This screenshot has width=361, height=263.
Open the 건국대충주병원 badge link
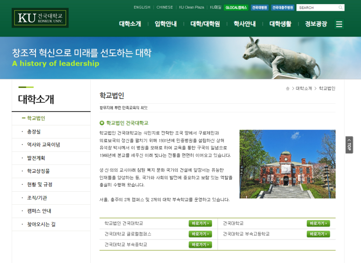click(x=282, y=8)
